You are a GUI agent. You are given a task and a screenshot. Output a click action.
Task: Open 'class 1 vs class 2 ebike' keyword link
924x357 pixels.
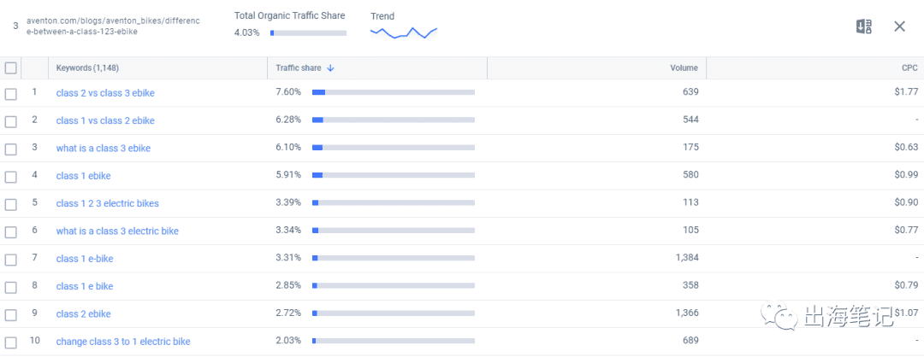(105, 120)
